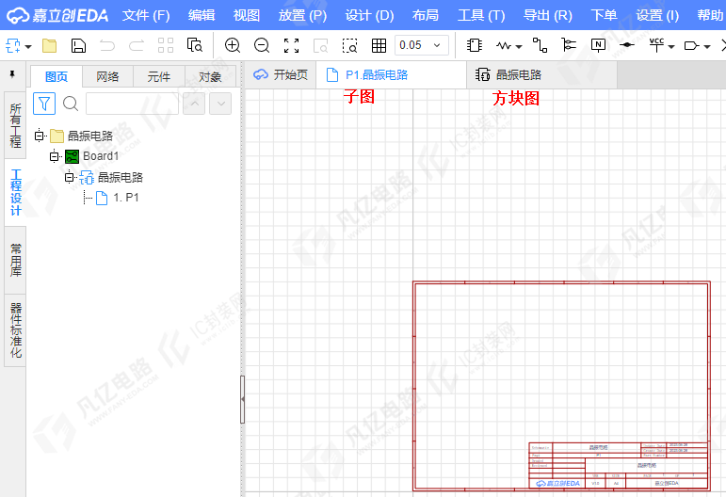This screenshot has width=726, height=497.
Task: Toggle the grid display icon
Action: tap(379, 45)
